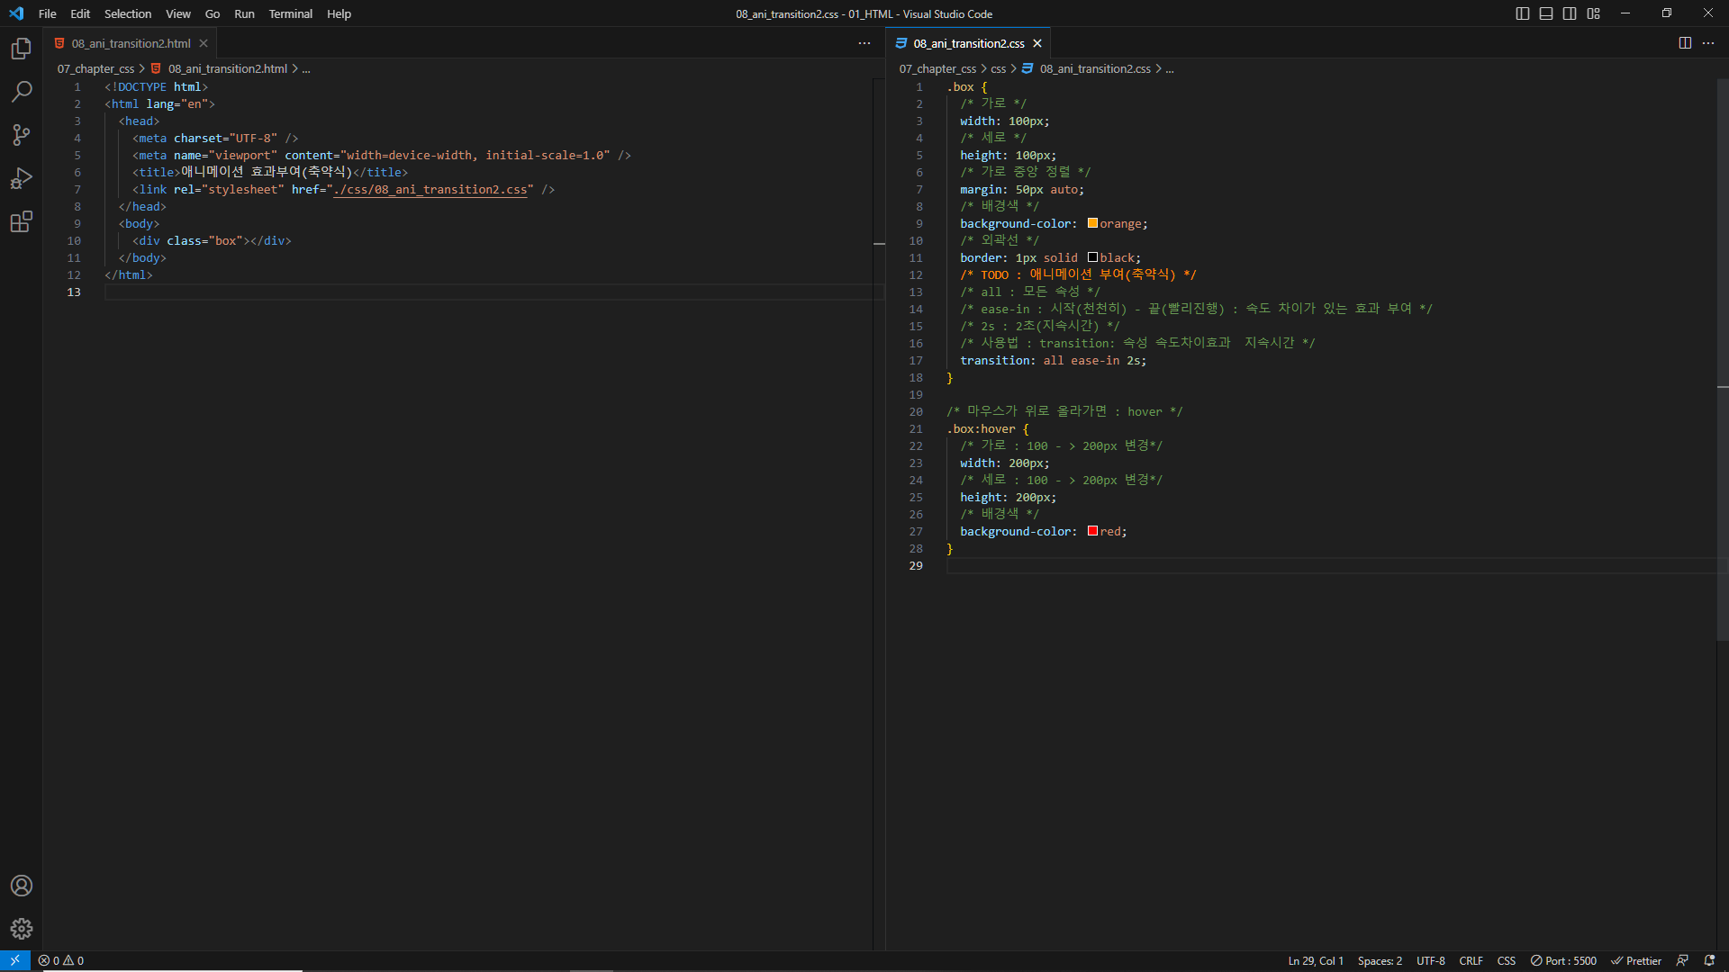Open the Accounts icon in activity bar
The image size is (1729, 972).
click(21, 886)
